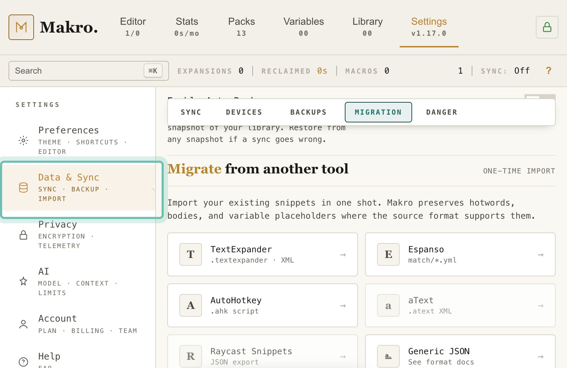Screen dimensions: 567x368
Task: Open the Library tab
Action: point(367,27)
